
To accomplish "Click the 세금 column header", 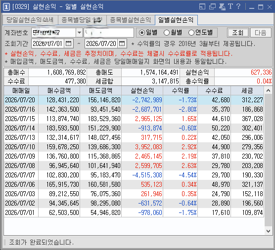I will point(247,90).
